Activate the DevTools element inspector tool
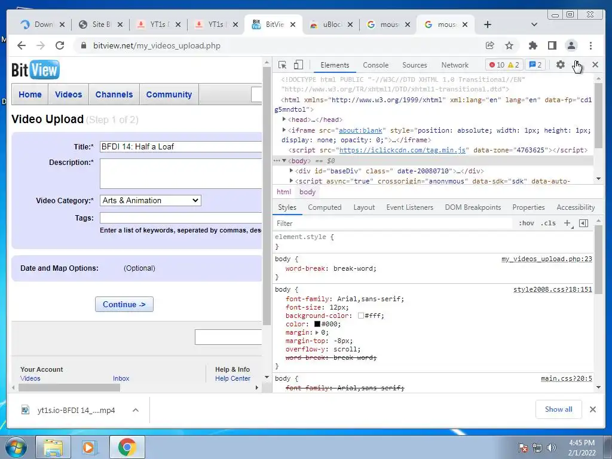The width and height of the screenshot is (612, 459). pyautogui.click(x=282, y=65)
